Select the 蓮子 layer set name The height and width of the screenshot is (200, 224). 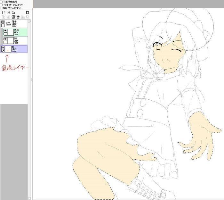14,21
